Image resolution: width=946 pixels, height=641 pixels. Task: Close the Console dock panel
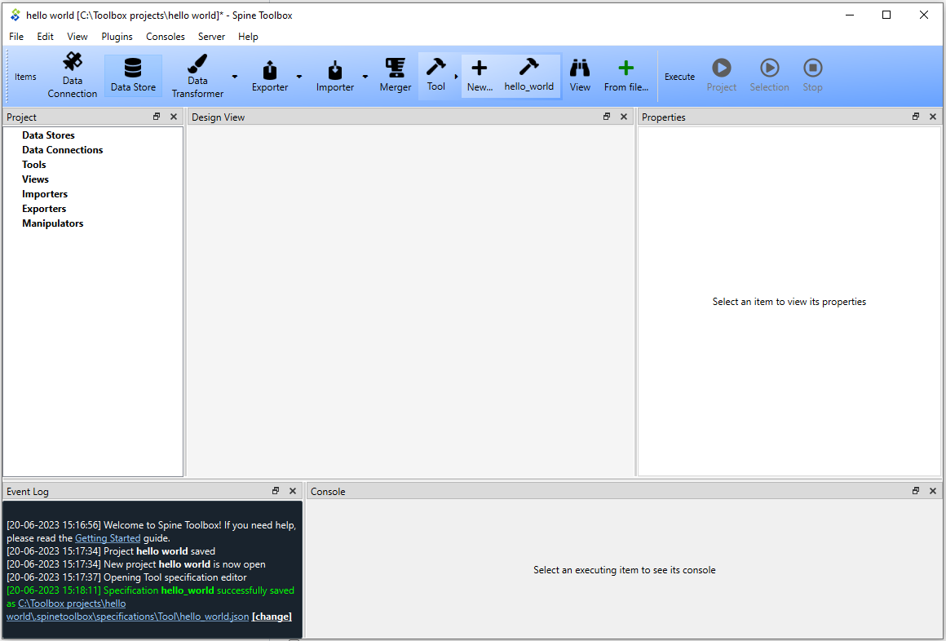pyautogui.click(x=933, y=491)
